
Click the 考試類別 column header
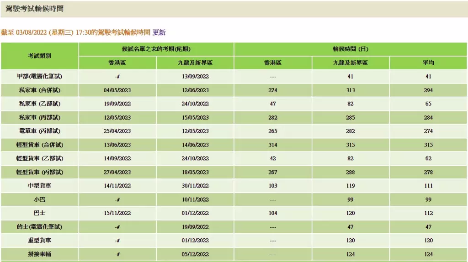click(x=39, y=56)
